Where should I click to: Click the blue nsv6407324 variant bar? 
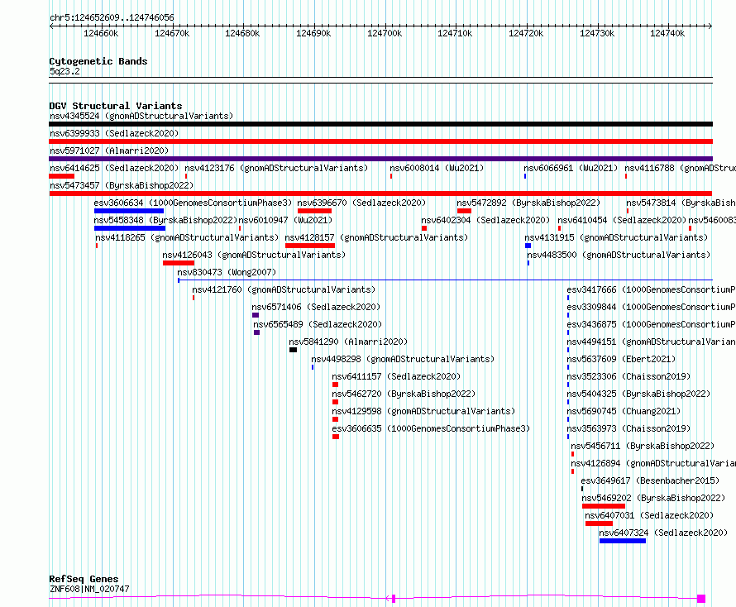click(623, 541)
